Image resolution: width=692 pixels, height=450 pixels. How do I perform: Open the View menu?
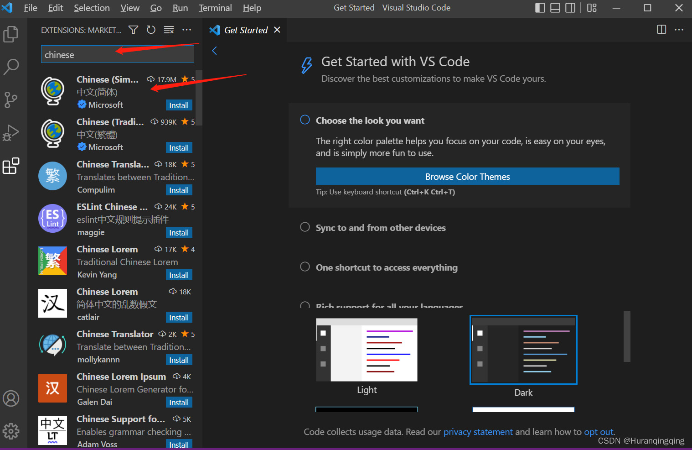click(x=130, y=8)
